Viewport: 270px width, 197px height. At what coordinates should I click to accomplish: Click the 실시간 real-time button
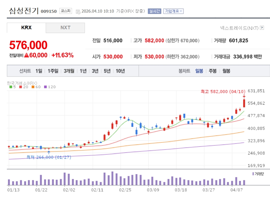(x=154, y=11)
